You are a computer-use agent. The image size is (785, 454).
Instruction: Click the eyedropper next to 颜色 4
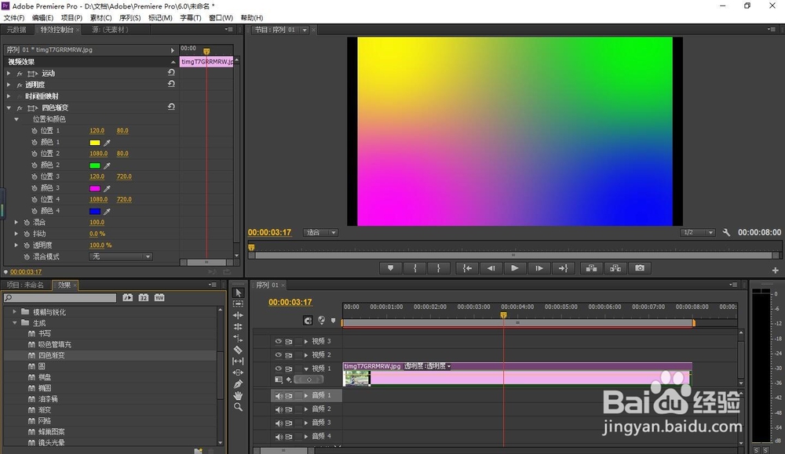107,212
